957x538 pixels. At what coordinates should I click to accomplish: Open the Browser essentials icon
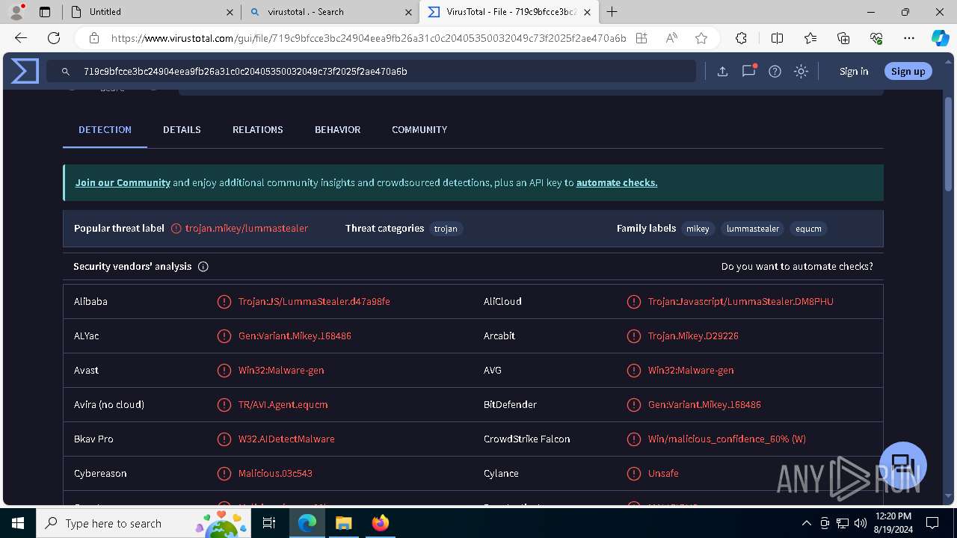(x=876, y=38)
